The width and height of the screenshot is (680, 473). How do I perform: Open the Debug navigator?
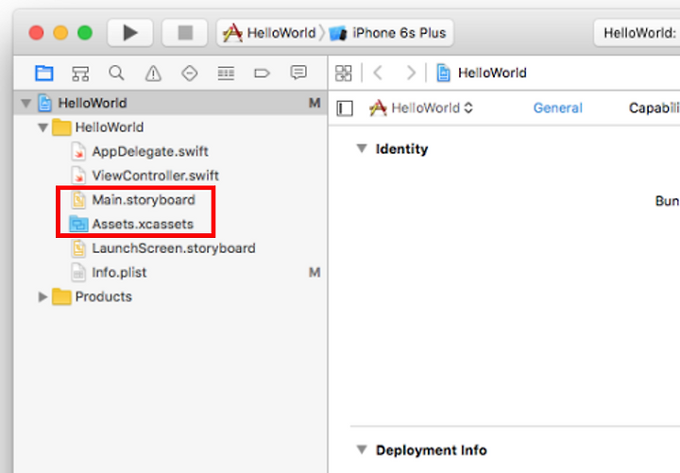click(x=226, y=73)
